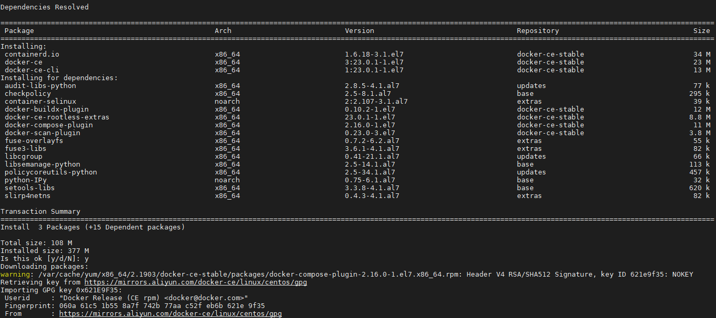Click the "Repository" column header
The height and width of the screenshot is (318, 716).
click(538, 31)
